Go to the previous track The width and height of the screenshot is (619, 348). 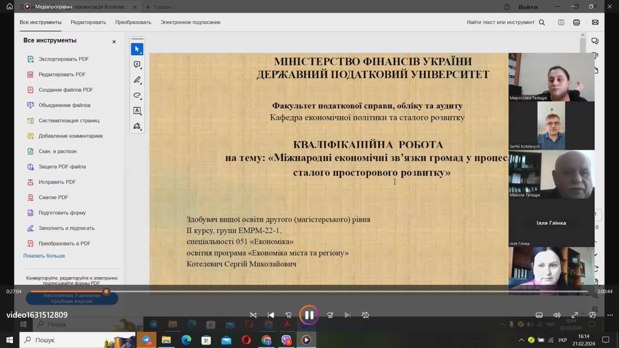click(271, 316)
